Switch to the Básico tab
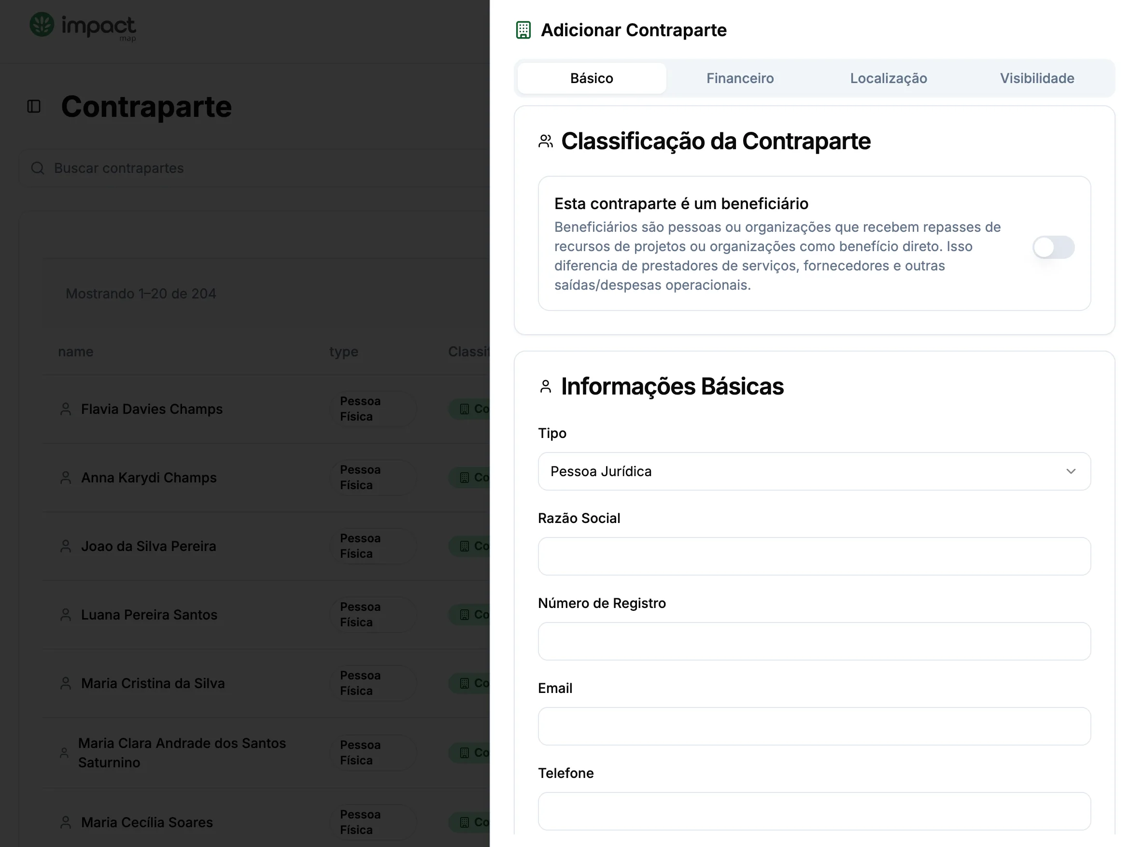The width and height of the screenshot is (1130, 847). coord(592,78)
